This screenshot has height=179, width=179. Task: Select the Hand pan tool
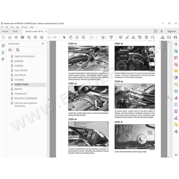71,37
